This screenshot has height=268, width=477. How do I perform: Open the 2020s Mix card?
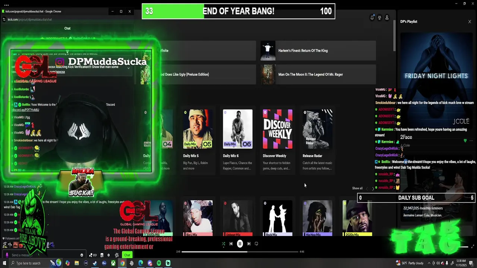click(357, 218)
